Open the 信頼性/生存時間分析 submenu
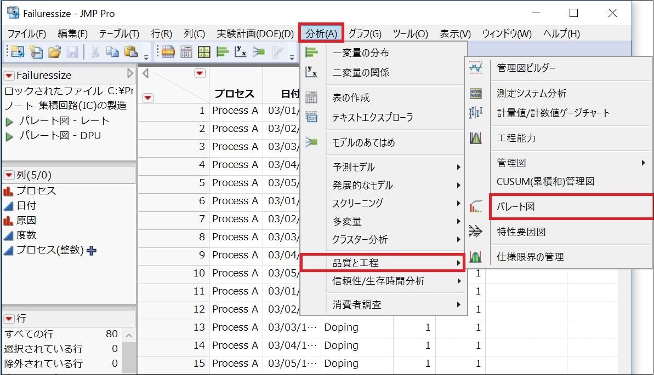 [x=395, y=281]
